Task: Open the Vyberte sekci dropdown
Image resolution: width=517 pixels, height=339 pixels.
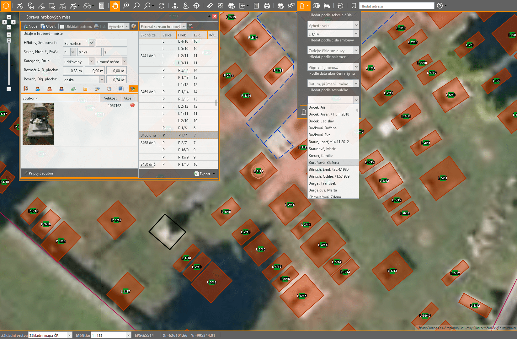Action: [x=356, y=25]
